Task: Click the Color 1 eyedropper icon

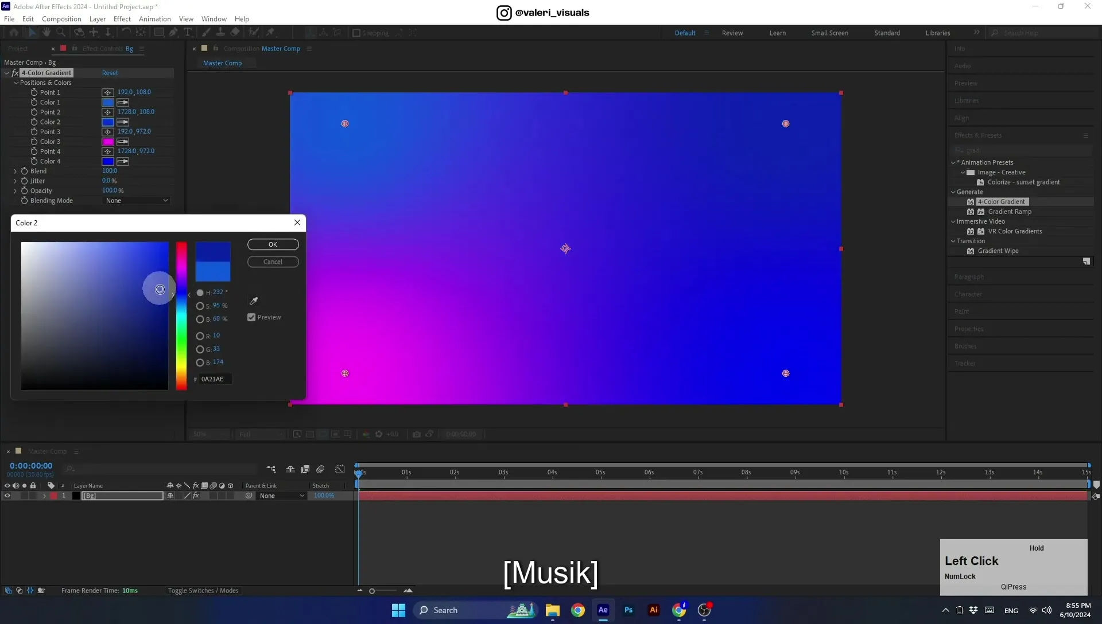Action: point(123,103)
